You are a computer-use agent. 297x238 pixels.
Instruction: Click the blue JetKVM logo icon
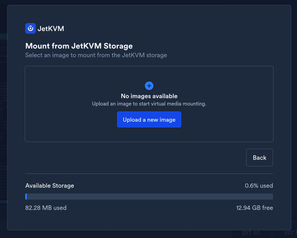[x=30, y=28]
